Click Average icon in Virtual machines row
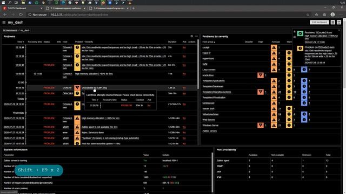 coord(274,114)
